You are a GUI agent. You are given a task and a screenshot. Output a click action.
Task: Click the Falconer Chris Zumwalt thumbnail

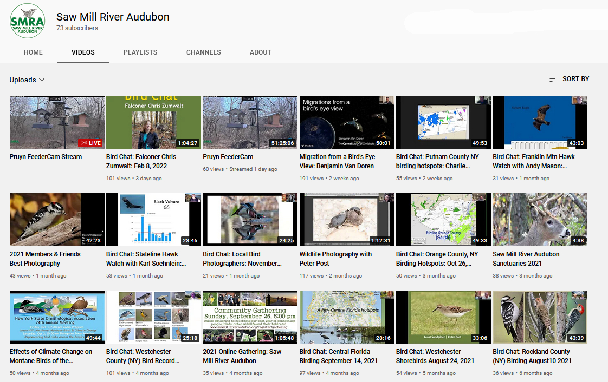(x=153, y=122)
